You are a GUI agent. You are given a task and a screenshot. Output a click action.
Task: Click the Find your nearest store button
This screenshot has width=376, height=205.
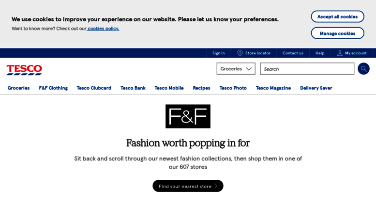point(188,186)
